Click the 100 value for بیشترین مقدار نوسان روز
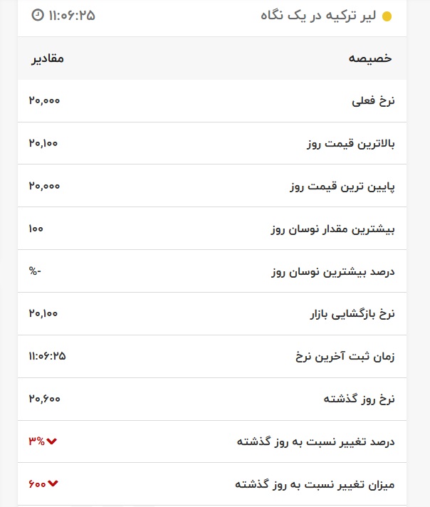 tap(36, 229)
